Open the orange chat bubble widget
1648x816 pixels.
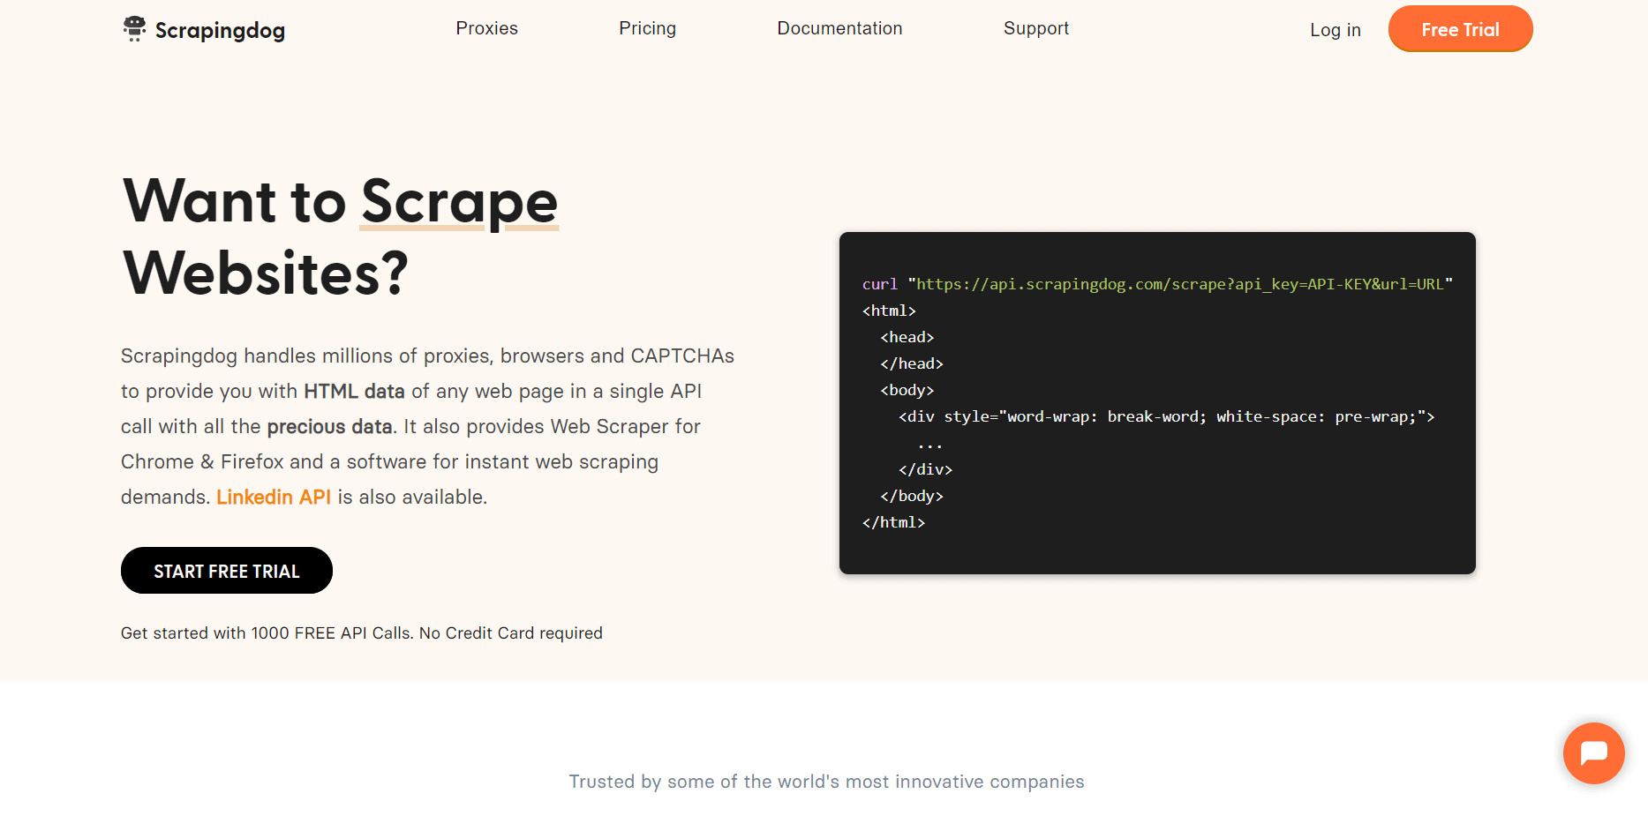click(1593, 753)
